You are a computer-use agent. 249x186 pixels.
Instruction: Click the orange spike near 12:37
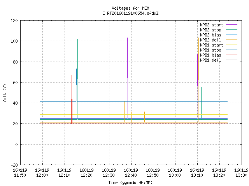pos(124,111)
